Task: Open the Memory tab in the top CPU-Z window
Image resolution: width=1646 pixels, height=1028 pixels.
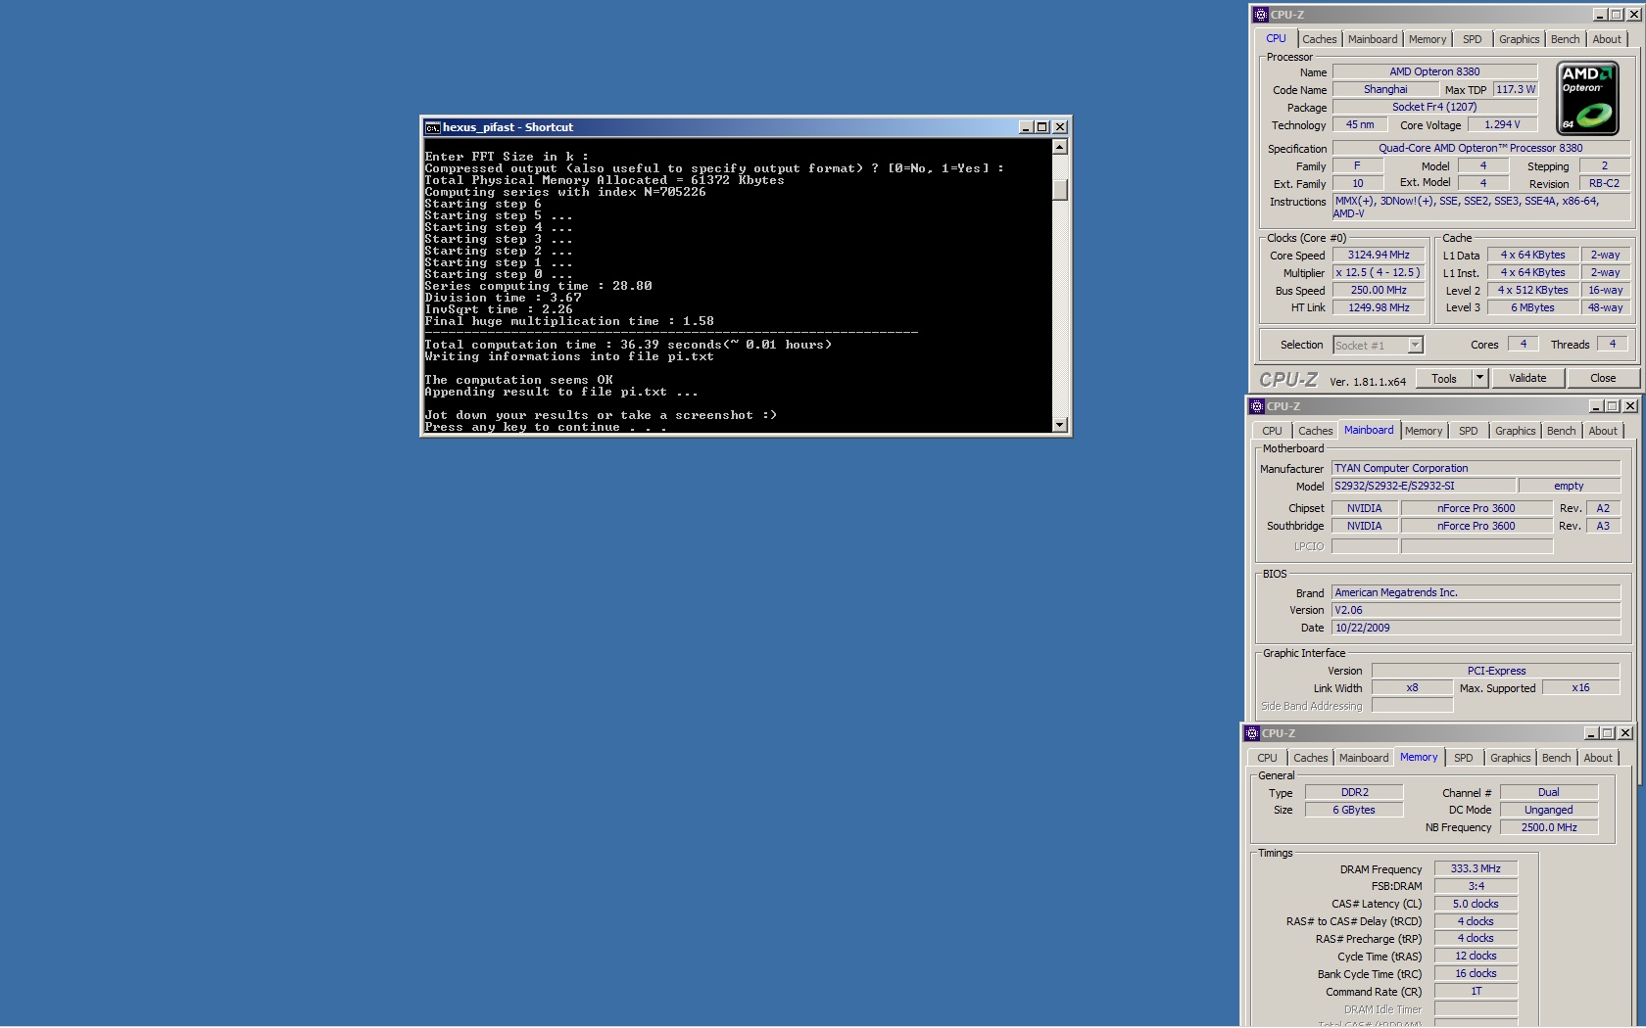Action: (1428, 39)
